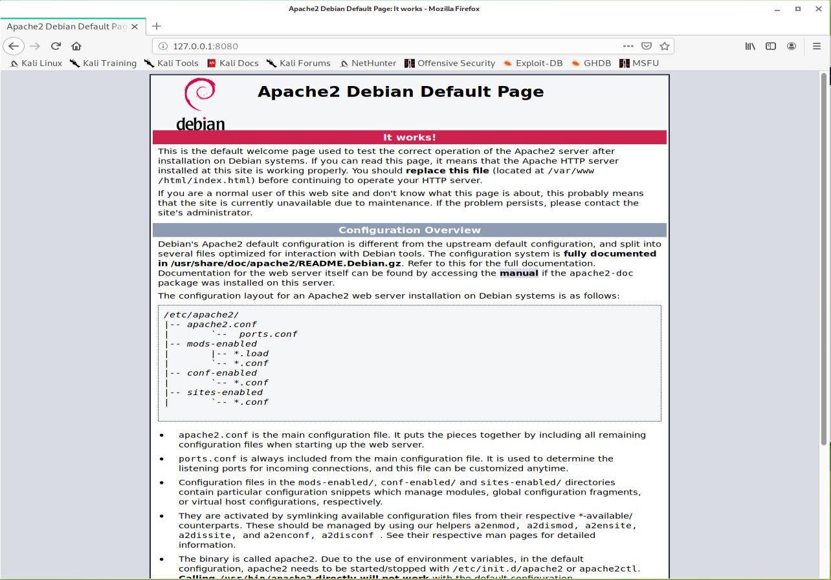831x580 pixels.
Task: Open the Offensive Security bookmark
Action: click(450, 63)
